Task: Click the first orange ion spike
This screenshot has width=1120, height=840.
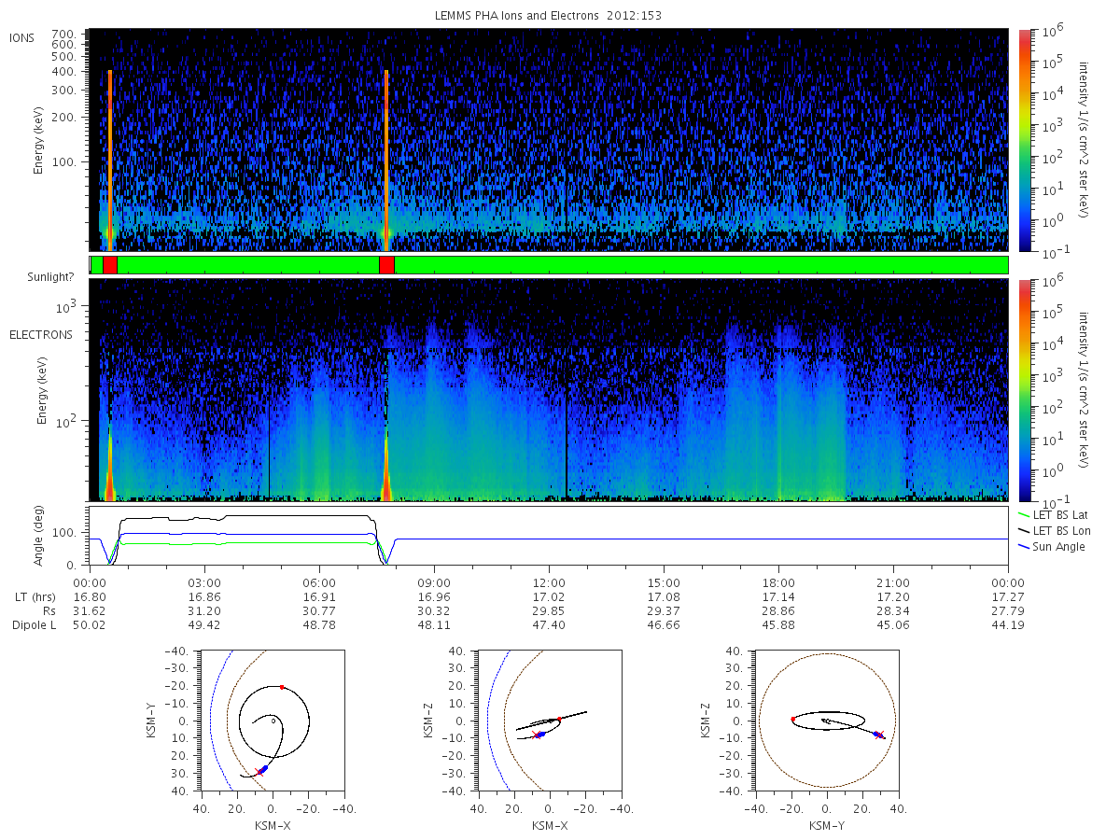Action: pos(110,159)
